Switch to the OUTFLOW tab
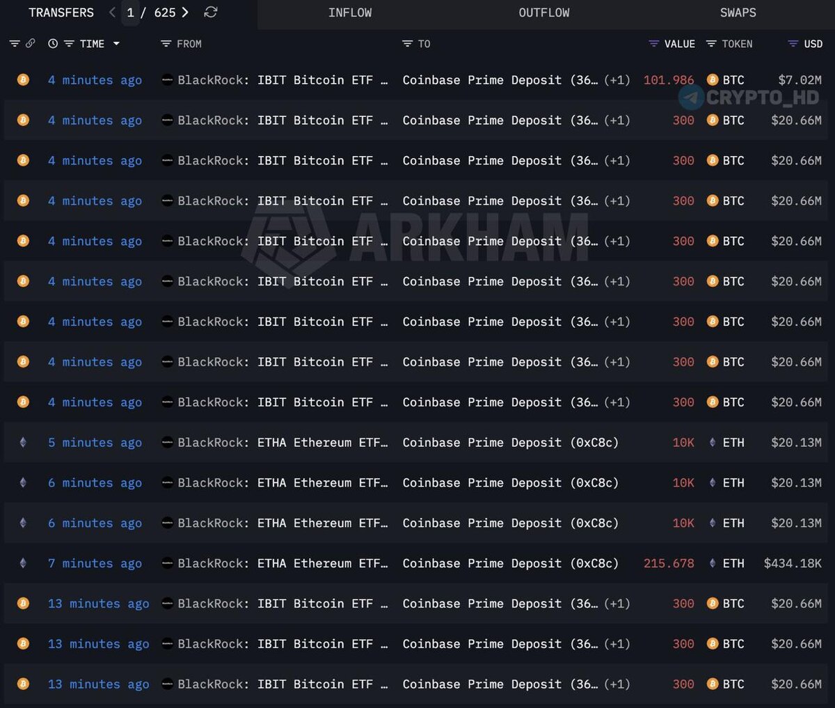The image size is (835, 708). tap(544, 13)
